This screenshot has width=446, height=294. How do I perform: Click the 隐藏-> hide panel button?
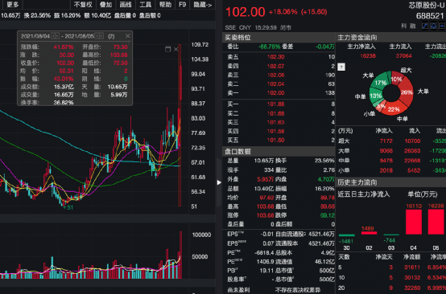point(203,5)
